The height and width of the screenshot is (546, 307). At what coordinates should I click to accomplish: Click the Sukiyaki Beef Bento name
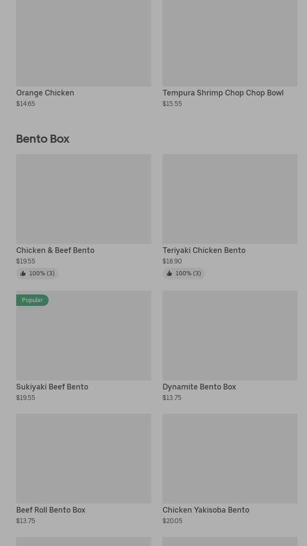[52, 387]
